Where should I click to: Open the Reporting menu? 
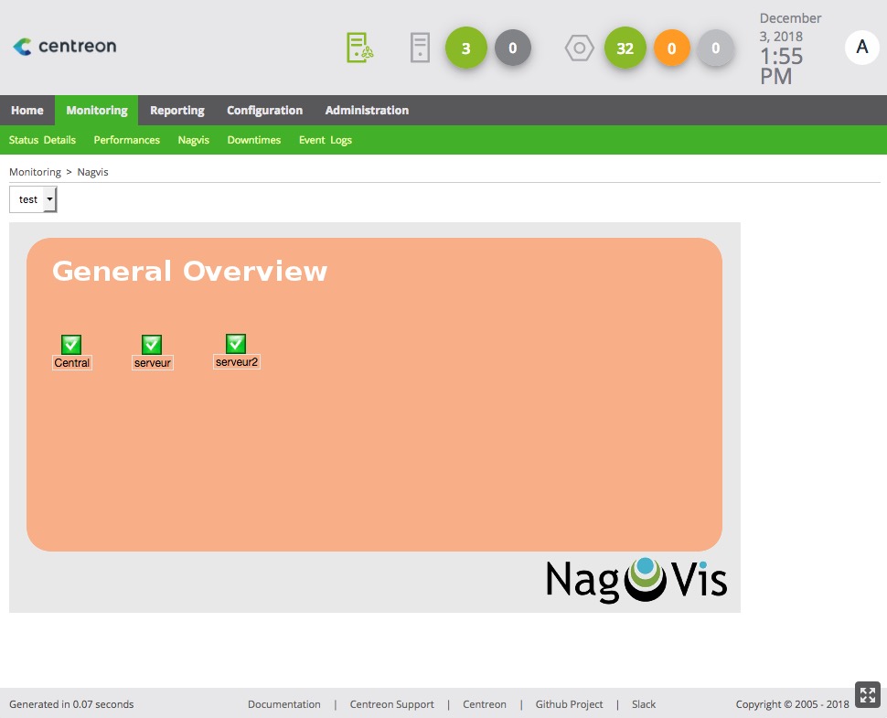point(176,111)
